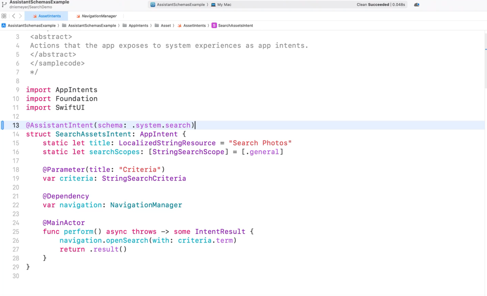487x296 pixels.
Task: Click return .result() on line 27
Action: coord(93,249)
